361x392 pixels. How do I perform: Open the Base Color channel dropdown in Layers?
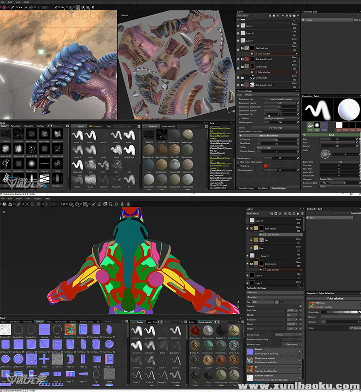[x=253, y=213]
